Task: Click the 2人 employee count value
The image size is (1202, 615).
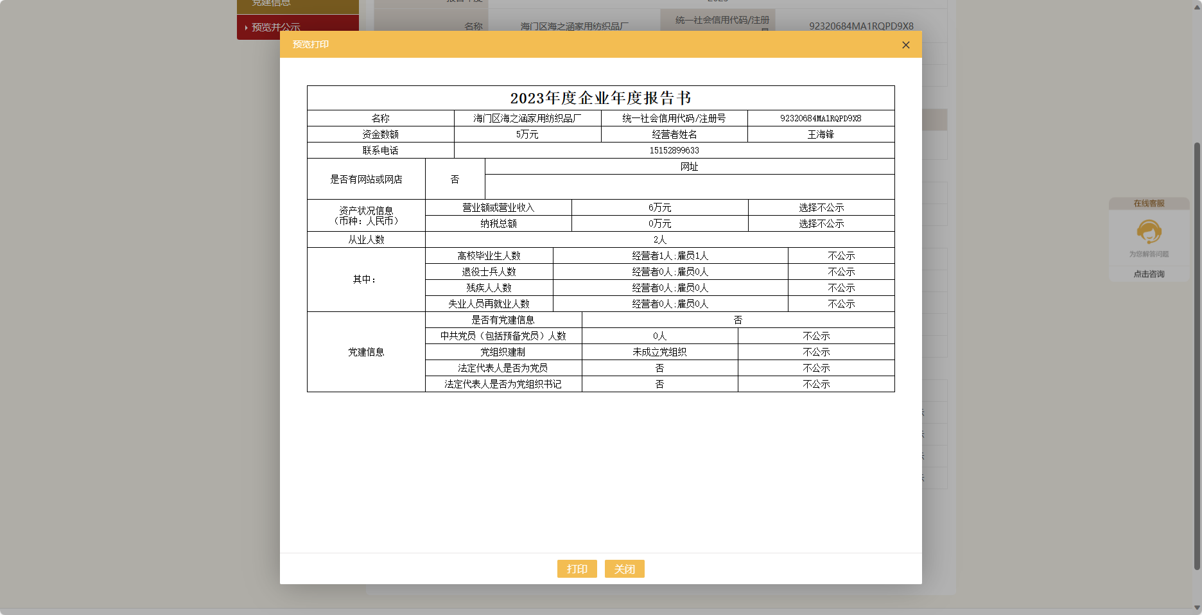Action: point(659,239)
